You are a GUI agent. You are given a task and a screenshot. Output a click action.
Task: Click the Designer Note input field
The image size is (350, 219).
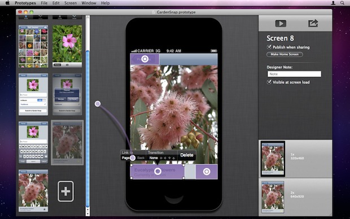[294, 74]
